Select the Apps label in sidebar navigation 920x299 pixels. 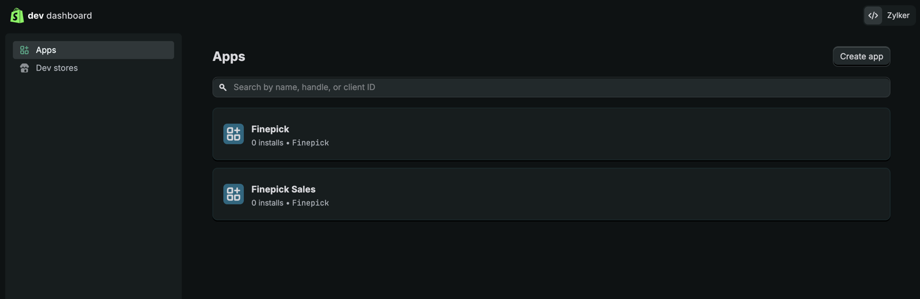tap(46, 50)
